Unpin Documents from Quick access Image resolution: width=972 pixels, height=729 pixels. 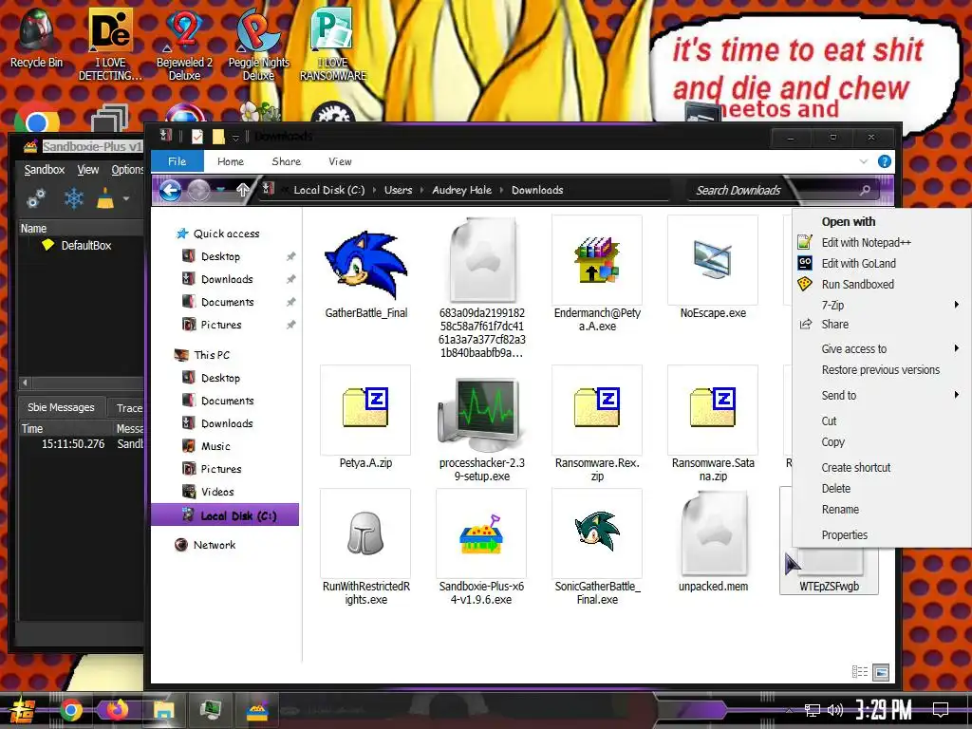pyautogui.click(x=290, y=302)
